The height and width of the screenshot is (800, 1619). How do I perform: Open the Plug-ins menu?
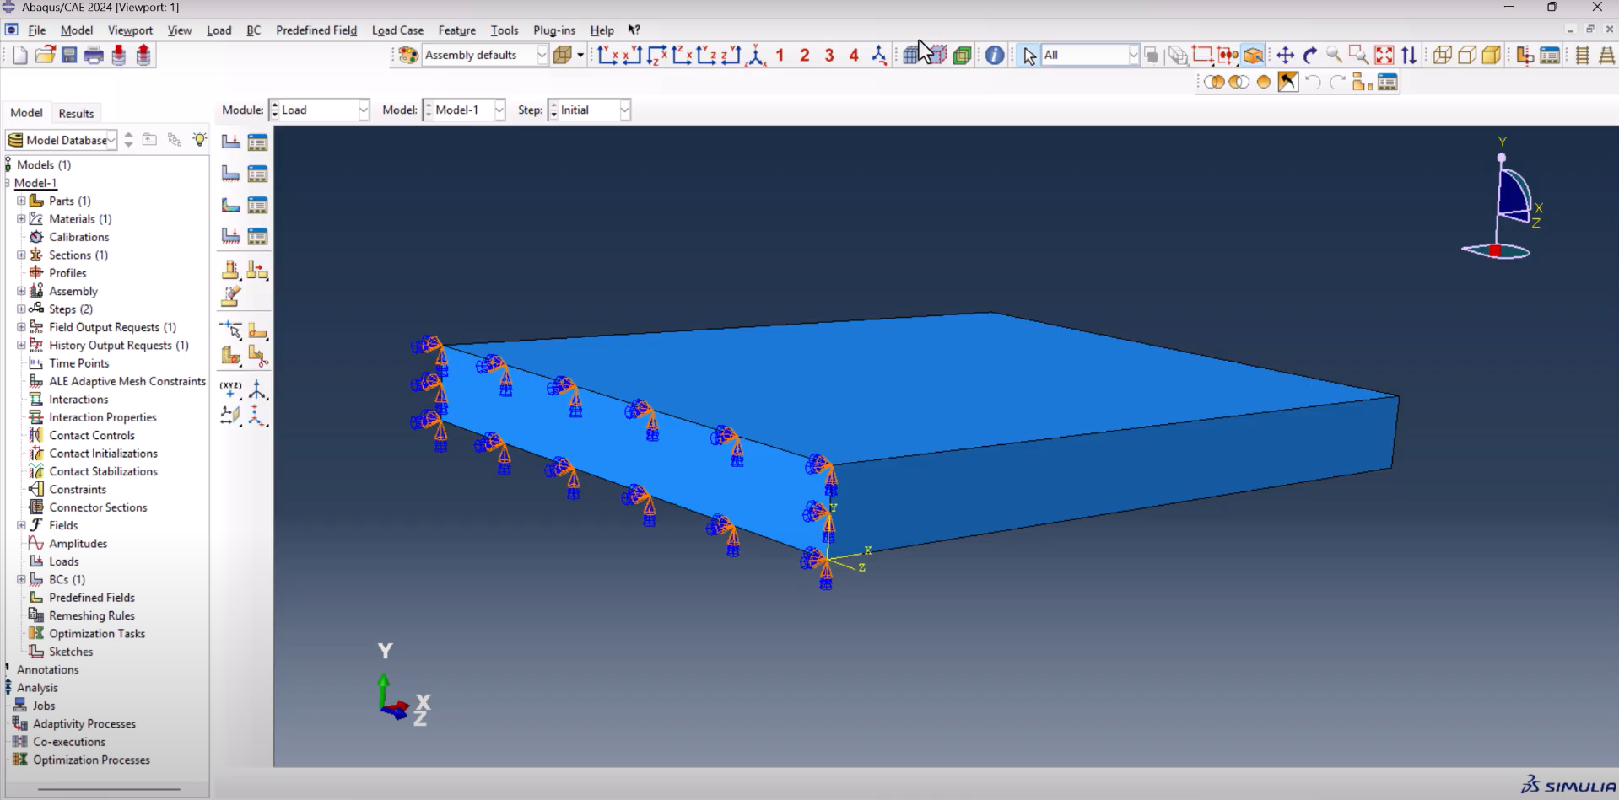click(553, 30)
